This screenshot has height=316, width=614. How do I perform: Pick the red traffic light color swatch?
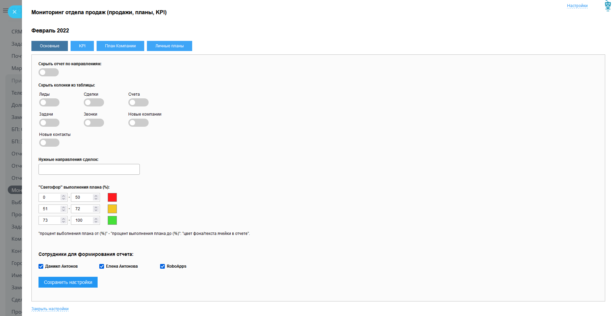click(112, 197)
